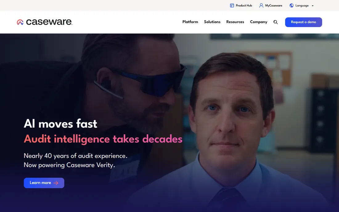Open the Product Hub link

point(241,6)
